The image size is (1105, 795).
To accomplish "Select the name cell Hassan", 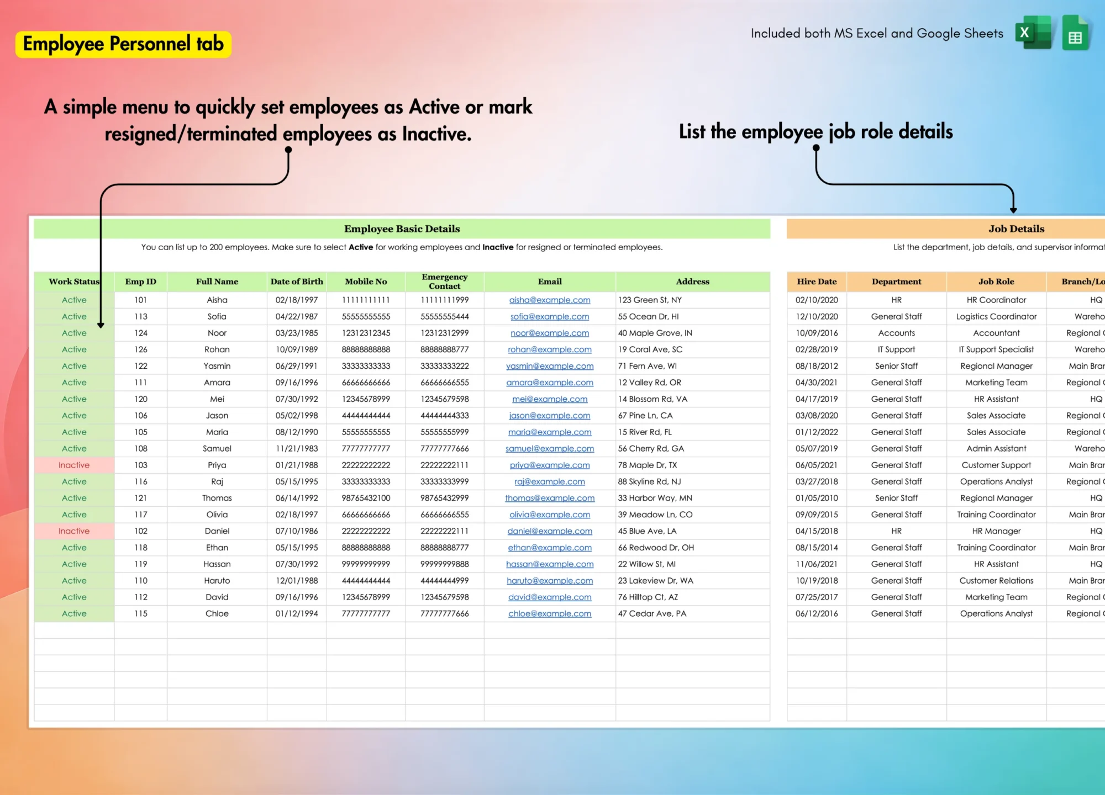I will coord(217,564).
